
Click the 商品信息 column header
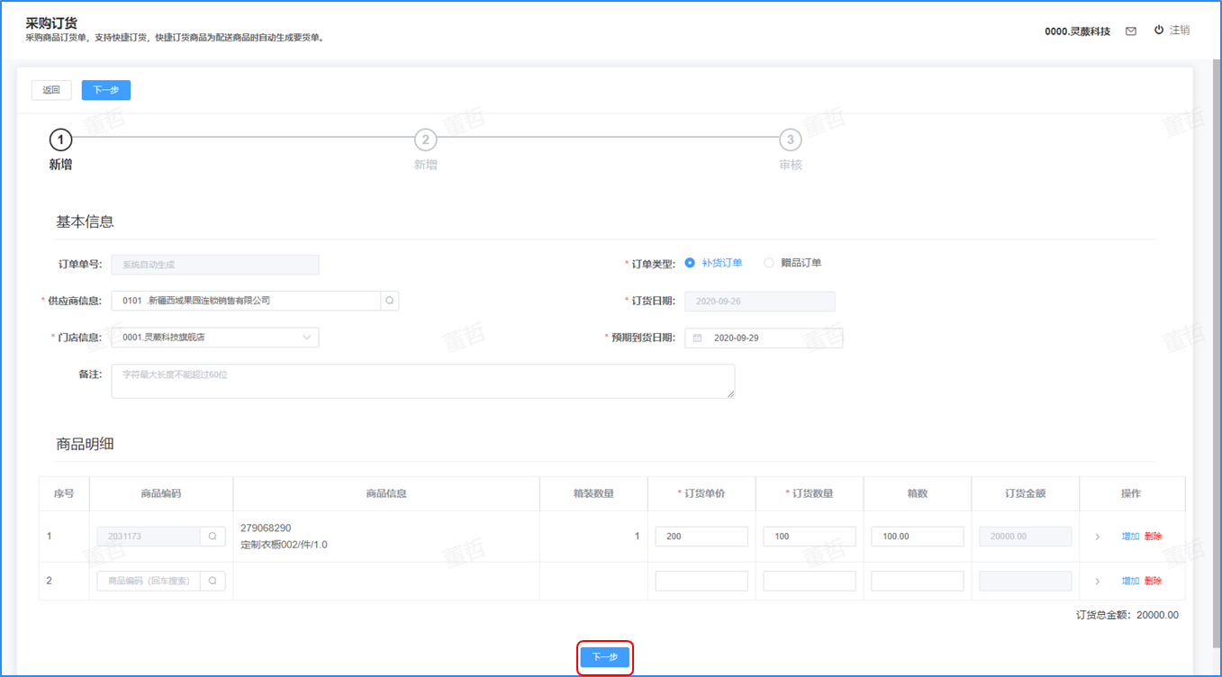pos(386,493)
